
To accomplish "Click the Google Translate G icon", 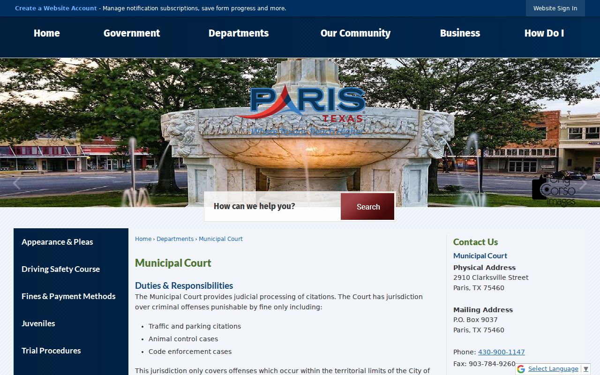I will pos(521,369).
